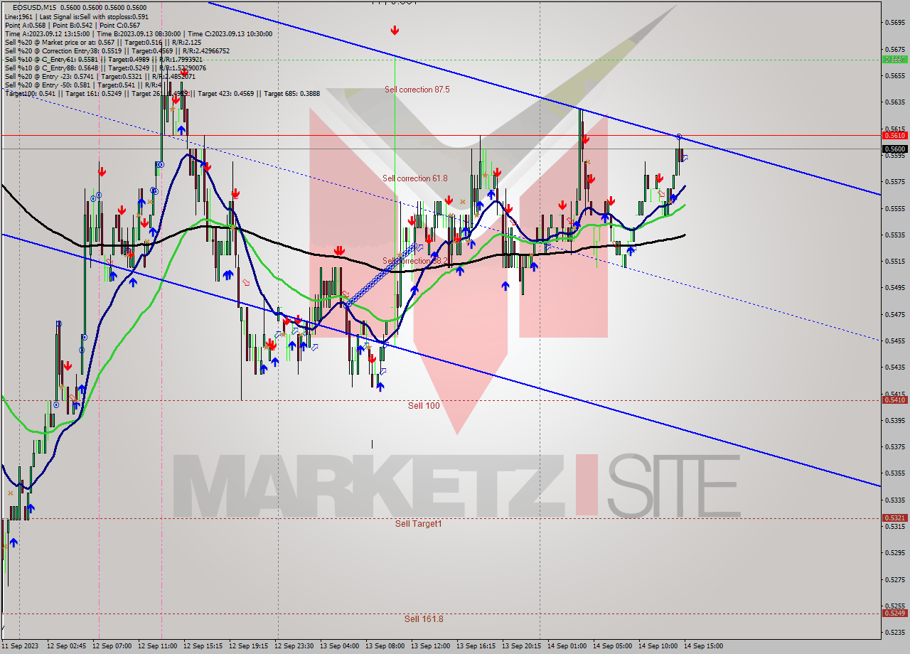Click the 0.5455 price axis label
Viewport: 910px width, 654px height.
click(x=894, y=341)
